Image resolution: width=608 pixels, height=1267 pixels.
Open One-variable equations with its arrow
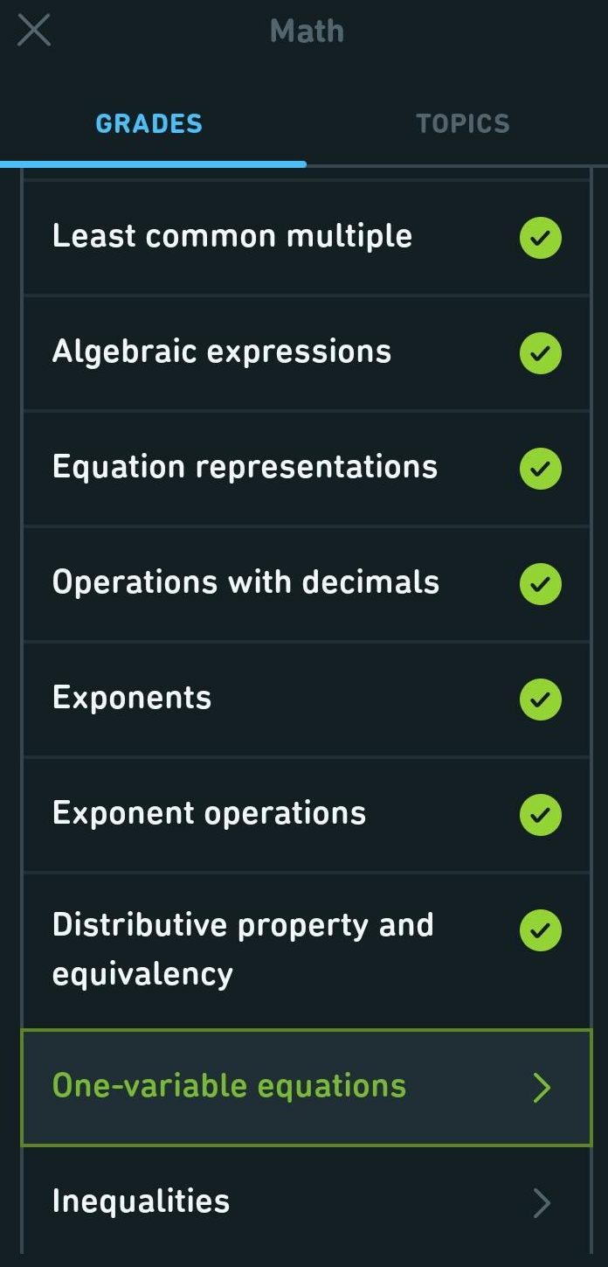(x=542, y=1087)
